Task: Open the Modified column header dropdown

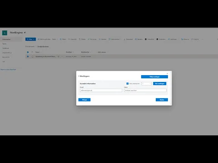Action: pyautogui.click(x=69, y=52)
